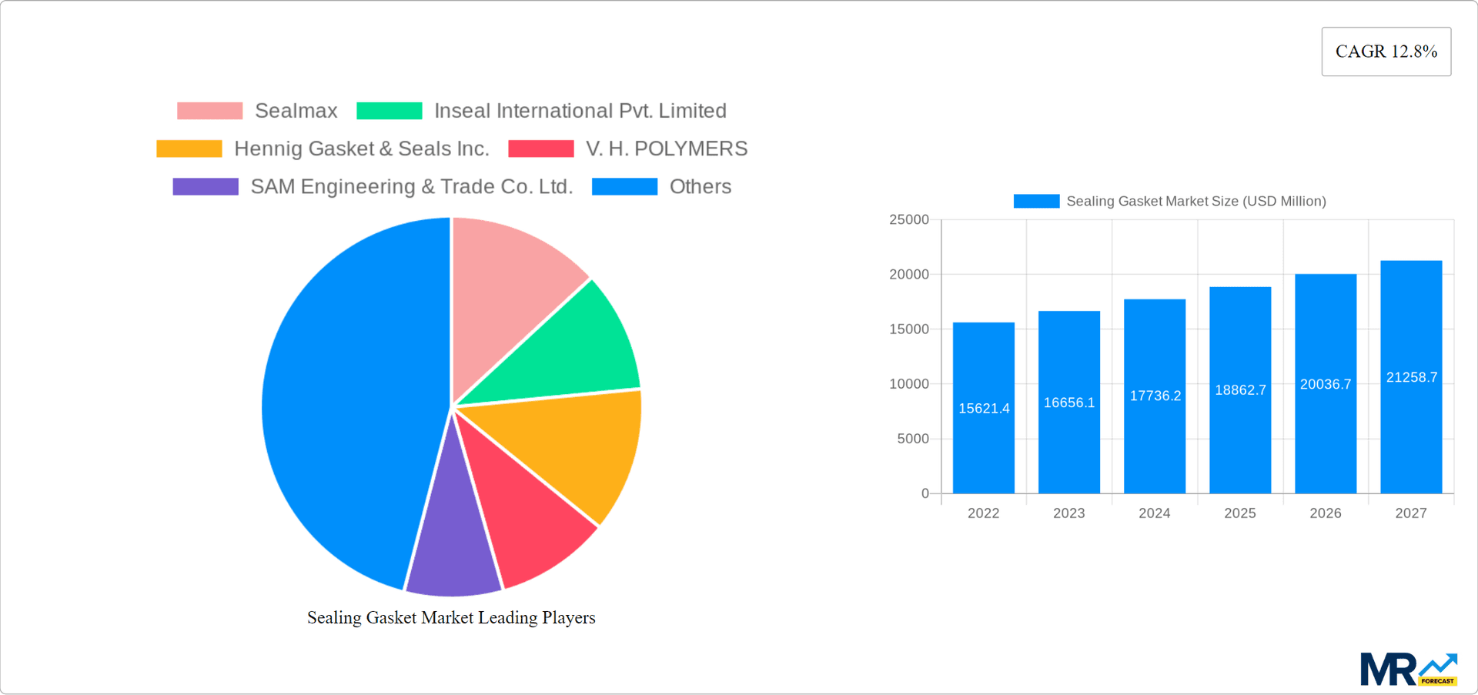The image size is (1478, 695).
Task: Select the green Inseal International legend swatch
Action: [390, 110]
